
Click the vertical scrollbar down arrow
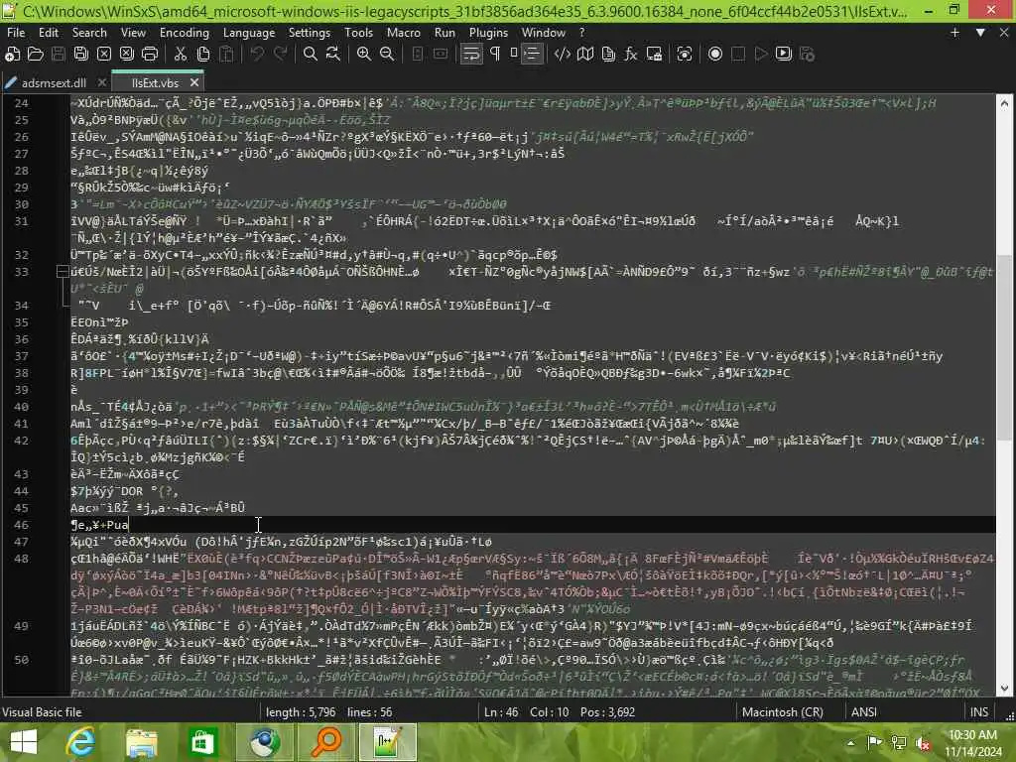[1004, 689]
